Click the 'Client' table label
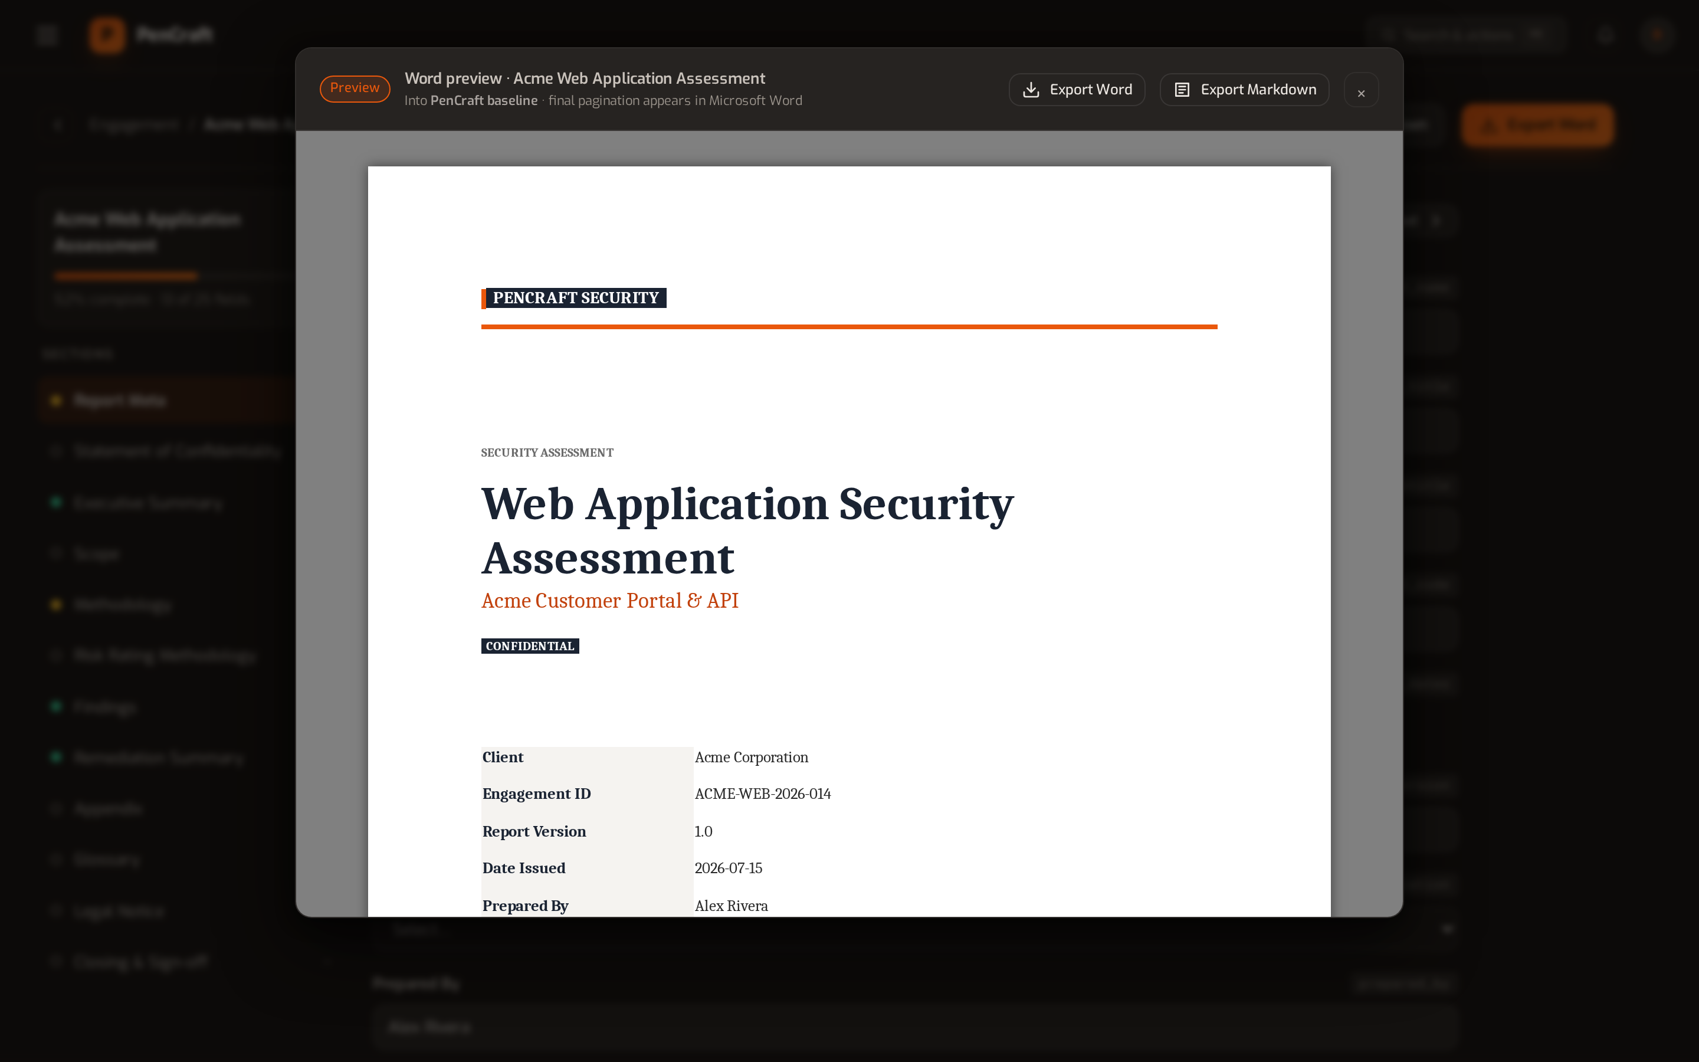This screenshot has width=1699, height=1062. click(x=503, y=757)
